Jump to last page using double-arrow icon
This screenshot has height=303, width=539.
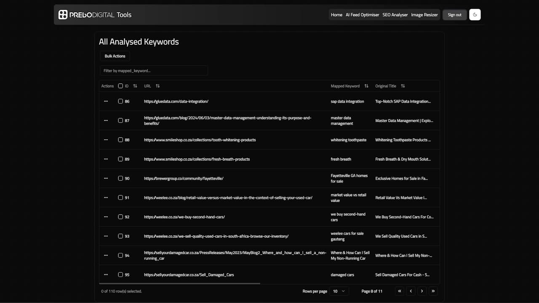(x=433, y=291)
